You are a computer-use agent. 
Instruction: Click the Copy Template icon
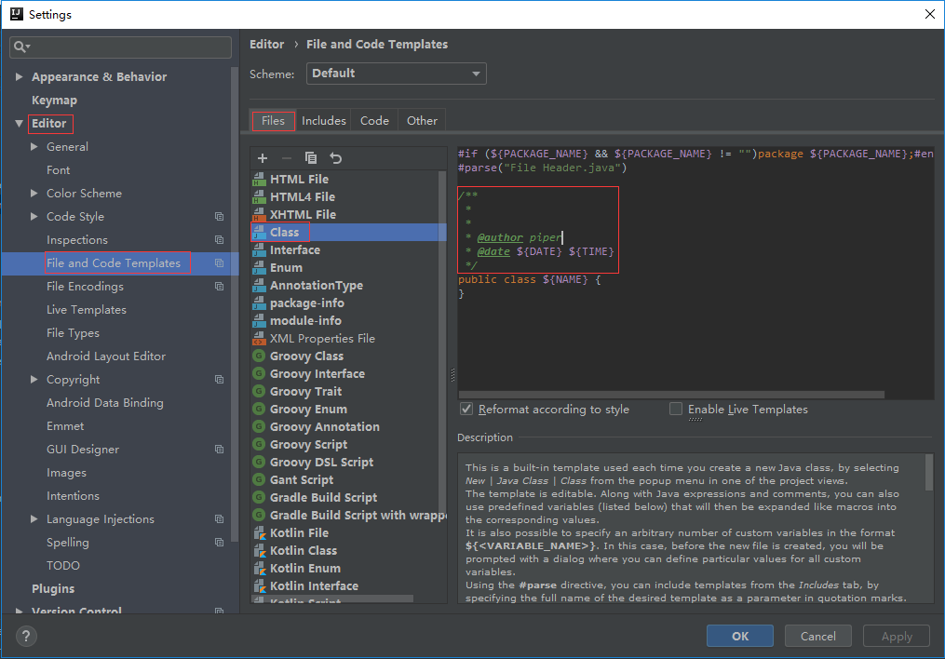coord(311,158)
